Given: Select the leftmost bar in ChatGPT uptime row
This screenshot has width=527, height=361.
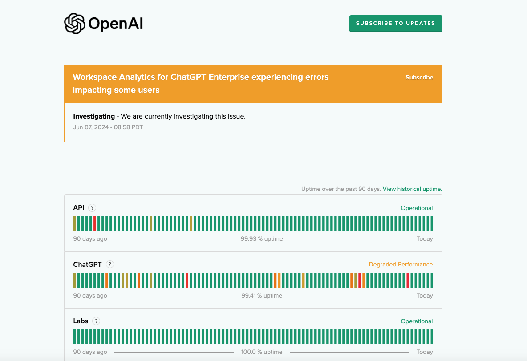Looking at the screenshot, I should (75, 280).
